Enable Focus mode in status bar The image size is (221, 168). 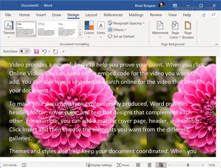(123, 165)
